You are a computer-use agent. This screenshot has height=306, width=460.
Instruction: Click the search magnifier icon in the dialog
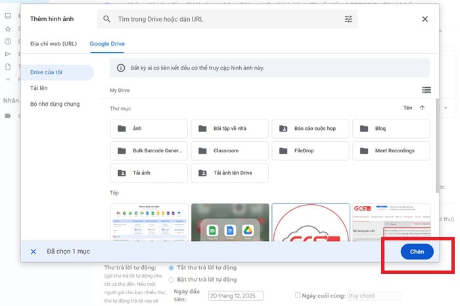pos(106,19)
